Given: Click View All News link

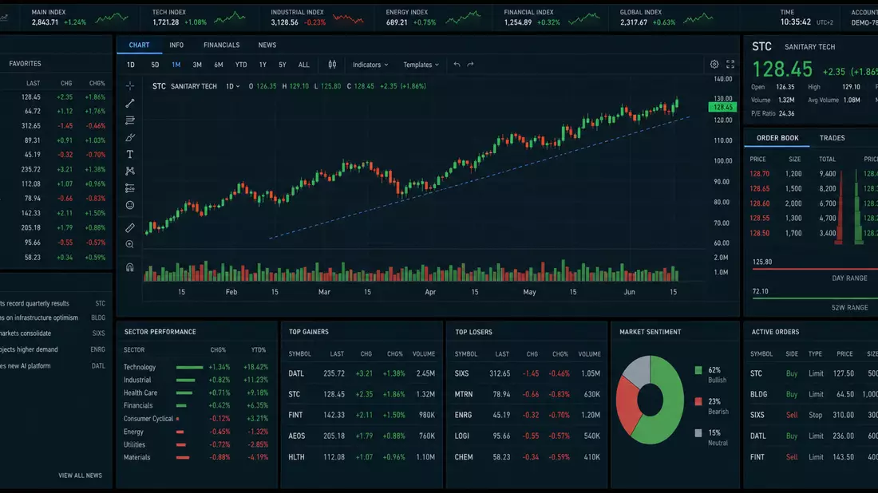Looking at the screenshot, I should (x=80, y=475).
